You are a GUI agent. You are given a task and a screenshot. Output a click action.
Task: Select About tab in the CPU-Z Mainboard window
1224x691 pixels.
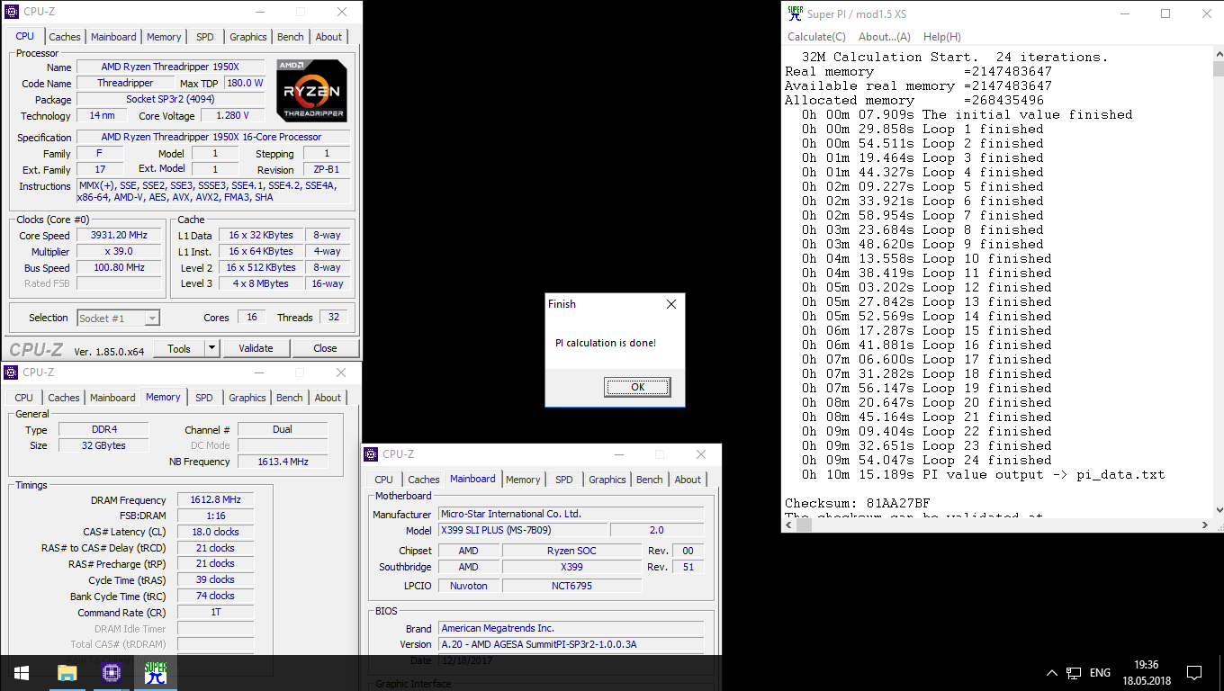pos(688,480)
